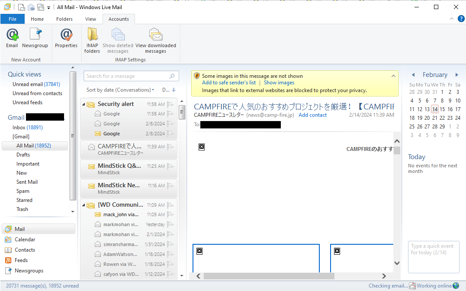This screenshot has width=466, height=291.
Task: Open Sort by date dropdown
Action: (x=120, y=90)
